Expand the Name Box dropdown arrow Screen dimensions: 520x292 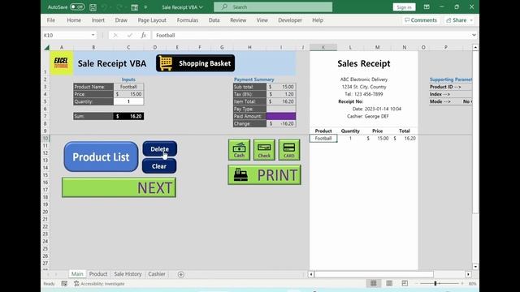point(93,35)
